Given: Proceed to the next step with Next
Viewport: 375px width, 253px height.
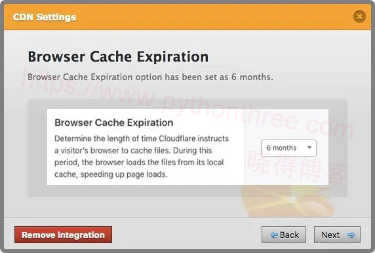Looking at the screenshot, I should tap(337, 235).
